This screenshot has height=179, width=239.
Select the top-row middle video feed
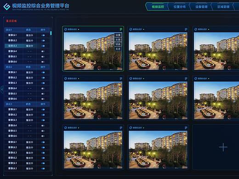click(x=158, y=51)
